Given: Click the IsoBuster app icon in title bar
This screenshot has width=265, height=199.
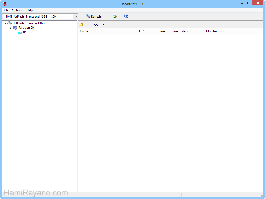Looking at the screenshot, I should [x=5, y=4].
